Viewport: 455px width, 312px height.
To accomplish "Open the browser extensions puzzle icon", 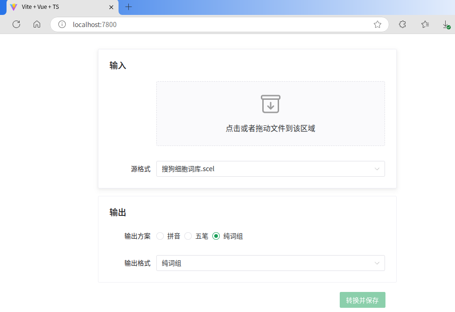I will coord(402,24).
